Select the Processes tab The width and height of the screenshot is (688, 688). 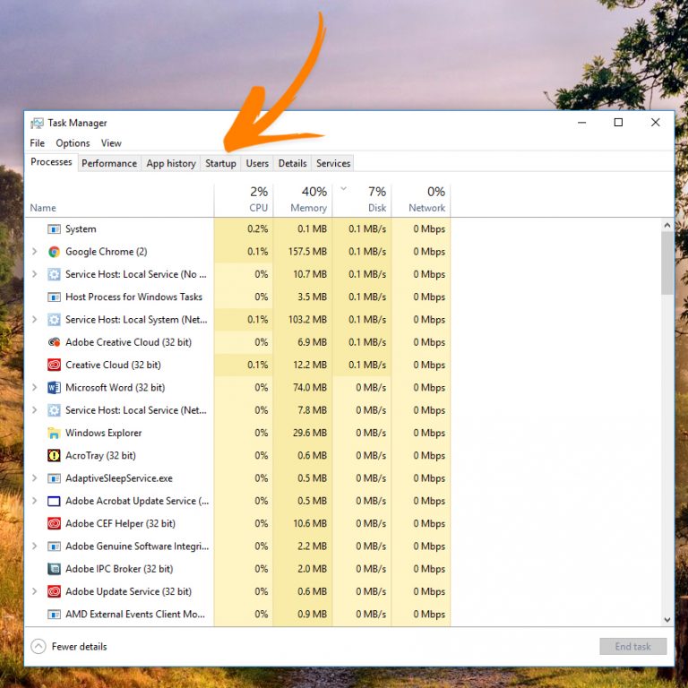pos(51,162)
